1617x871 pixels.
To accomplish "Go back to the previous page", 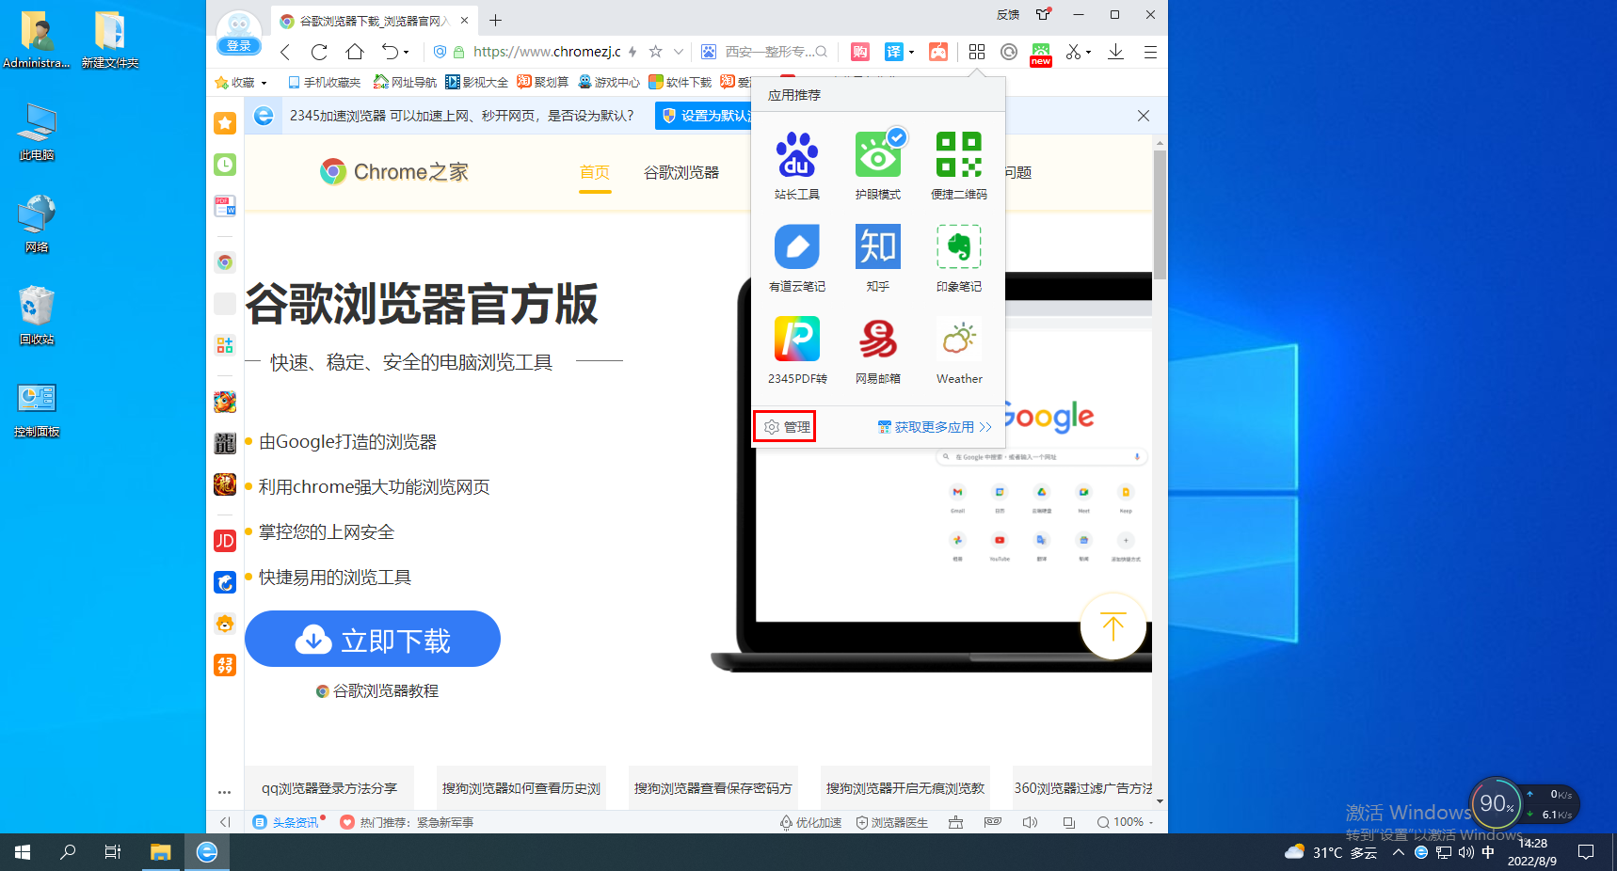I will coord(285,52).
